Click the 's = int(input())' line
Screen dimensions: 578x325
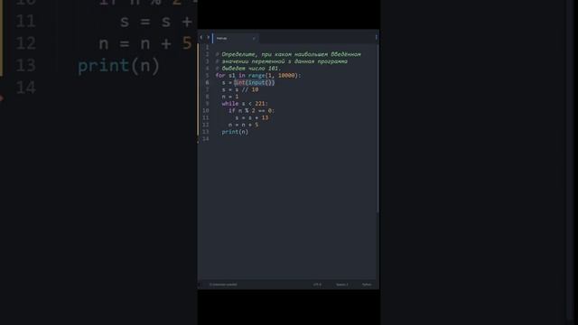(x=248, y=82)
